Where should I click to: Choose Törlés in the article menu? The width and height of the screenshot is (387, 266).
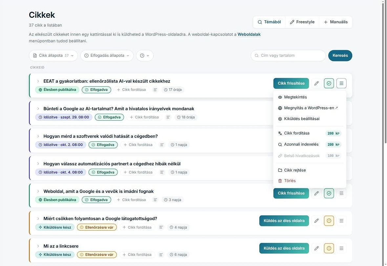point(310,181)
